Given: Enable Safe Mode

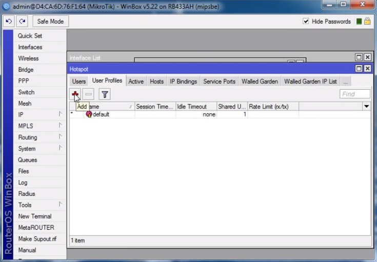Looking at the screenshot, I should 50,22.
